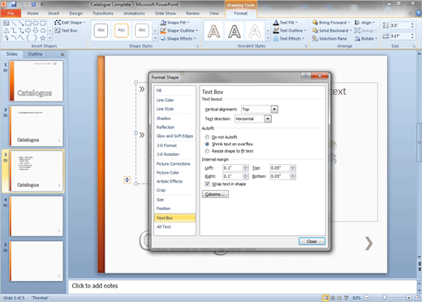The image size is (422, 302).
Task: Select the star shape in Insert Shapes
Action: tap(43, 38)
